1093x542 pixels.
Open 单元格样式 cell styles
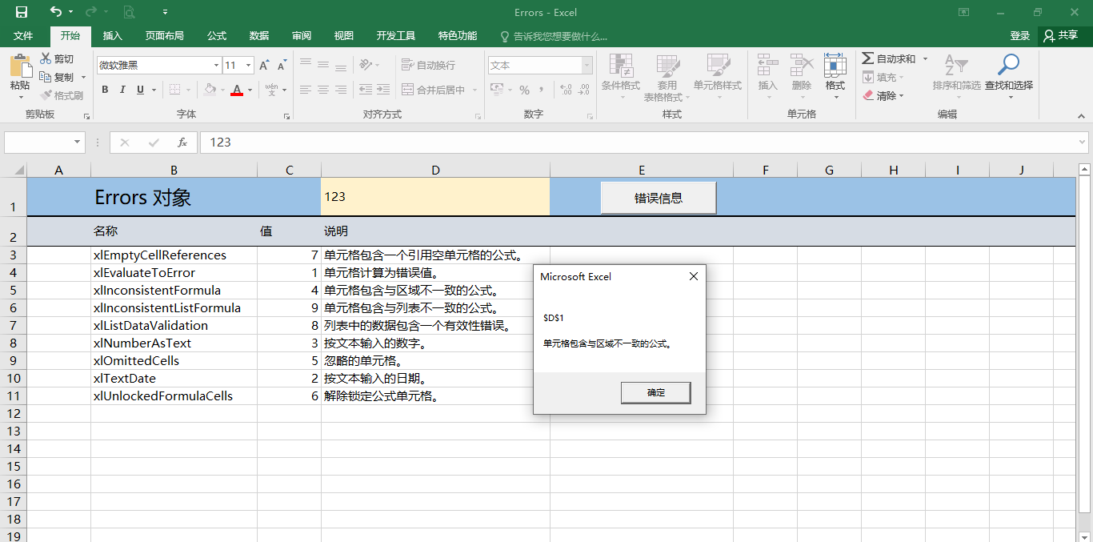coord(718,78)
